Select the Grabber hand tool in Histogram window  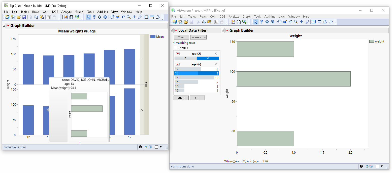[279, 22]
